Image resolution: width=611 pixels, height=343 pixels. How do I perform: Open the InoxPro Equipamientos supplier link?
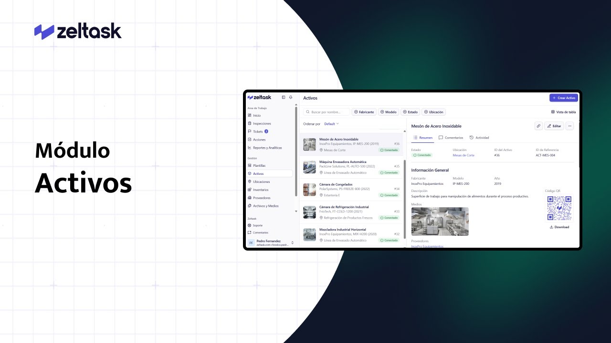point(427,246)
